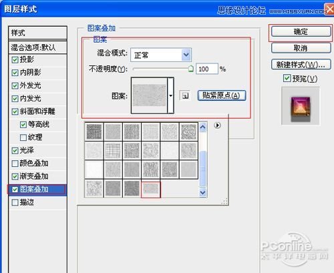The image size is (334, 273).
Task: Toggle the 等高线 checkbox
Action: pos(23,125)
